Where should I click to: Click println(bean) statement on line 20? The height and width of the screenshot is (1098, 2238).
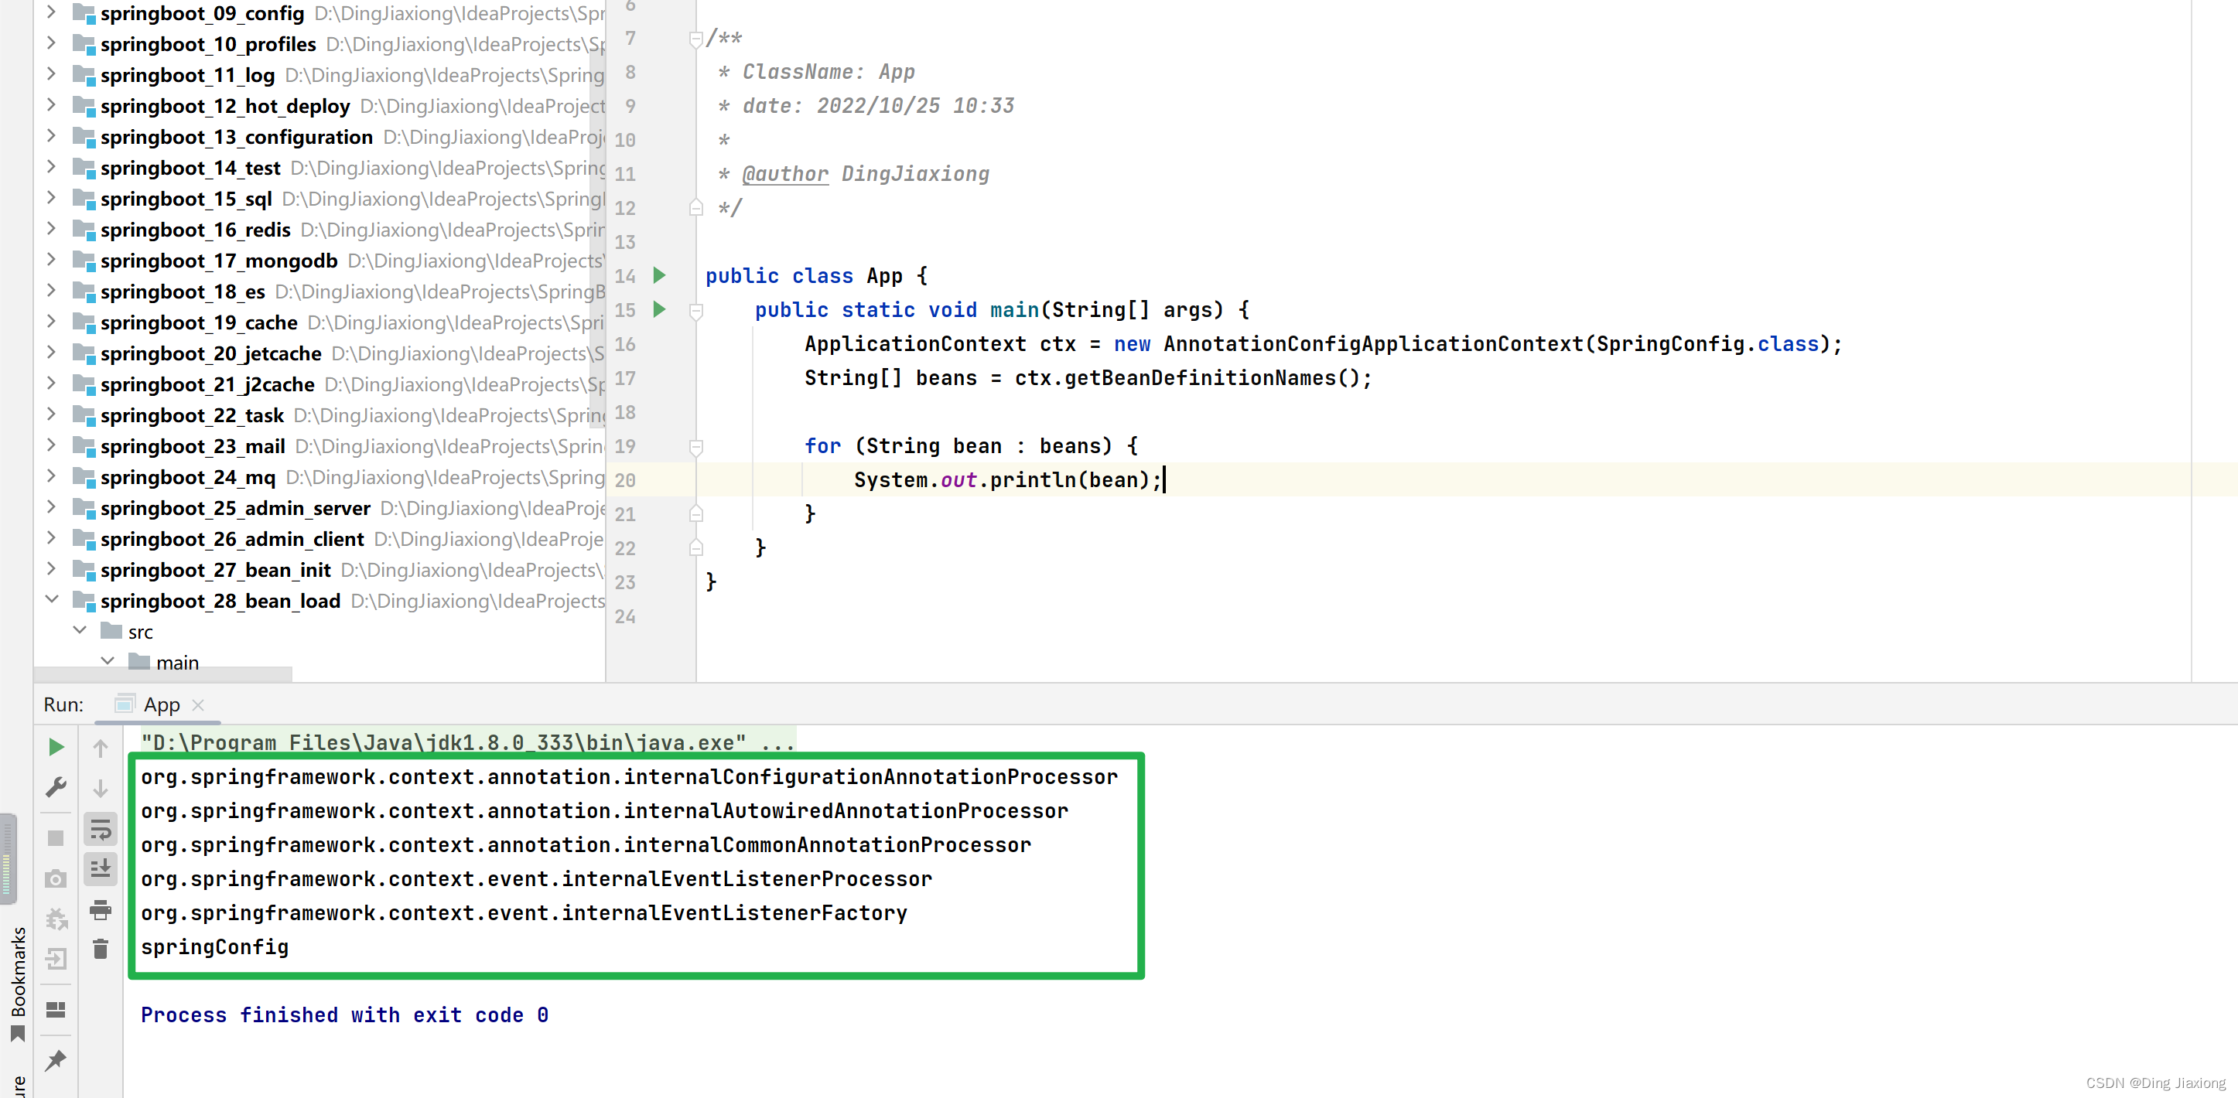(1008, 480)
